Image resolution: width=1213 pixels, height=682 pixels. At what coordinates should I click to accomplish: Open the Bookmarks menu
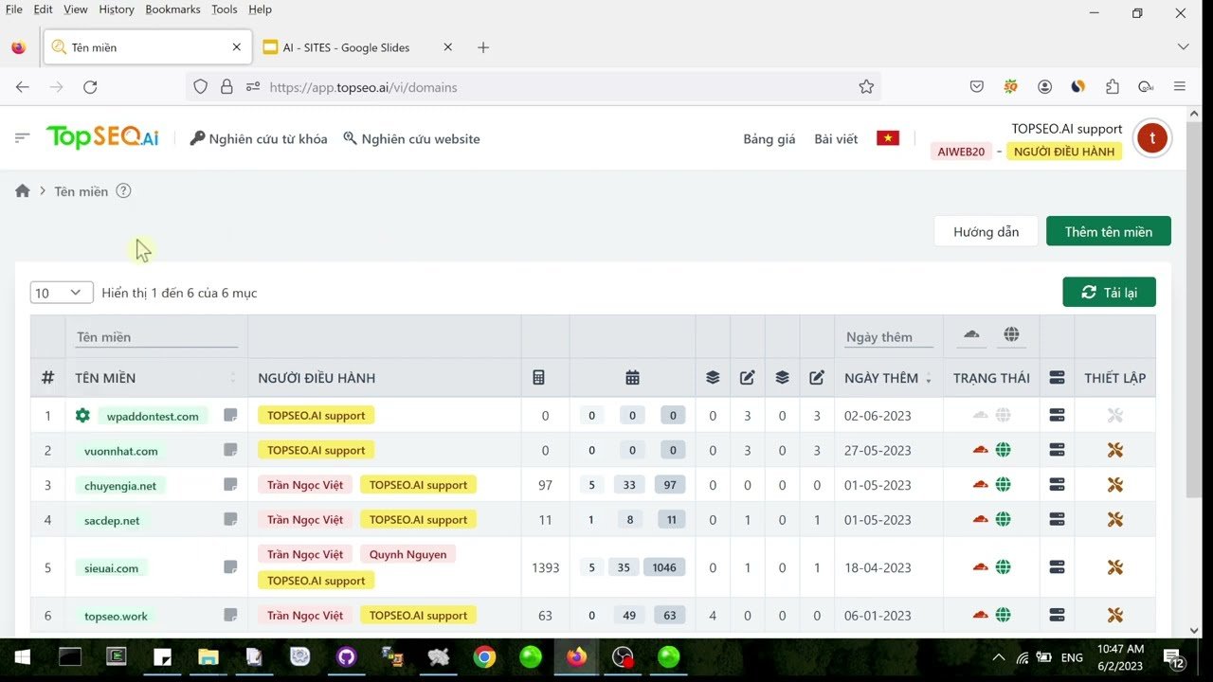[172, 9]
